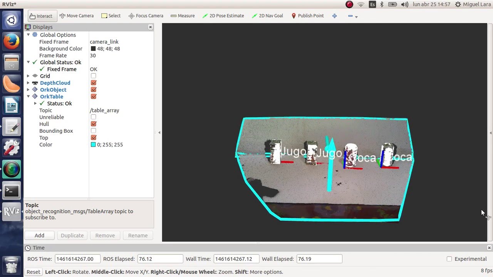The width and height of the screenshot is (493, 277).
Task: Click the ROS Elapsed field
Action: point(160,259)
